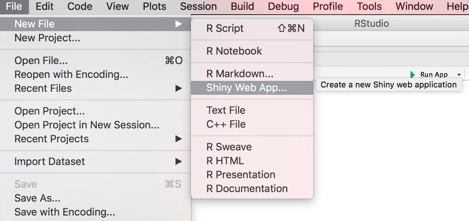Select Shiny Web App... entry
Image resolution: width=469 pixels, height=221 pixels.
pyautogui.click(x=252, y=88)
